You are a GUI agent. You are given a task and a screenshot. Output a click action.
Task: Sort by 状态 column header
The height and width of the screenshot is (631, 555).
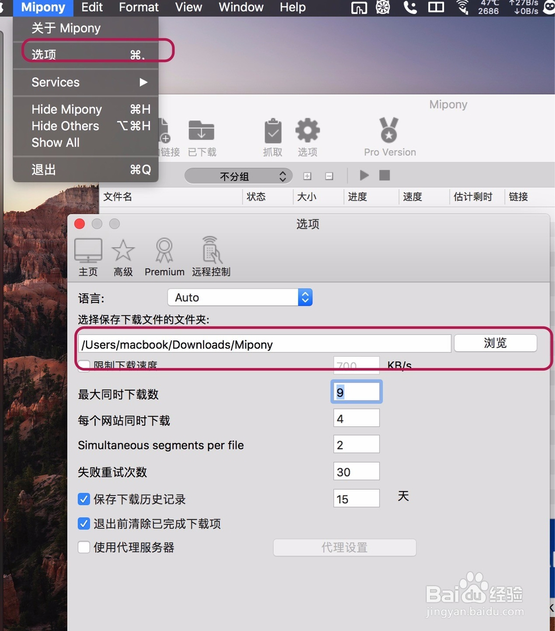[x=268, y=197]
